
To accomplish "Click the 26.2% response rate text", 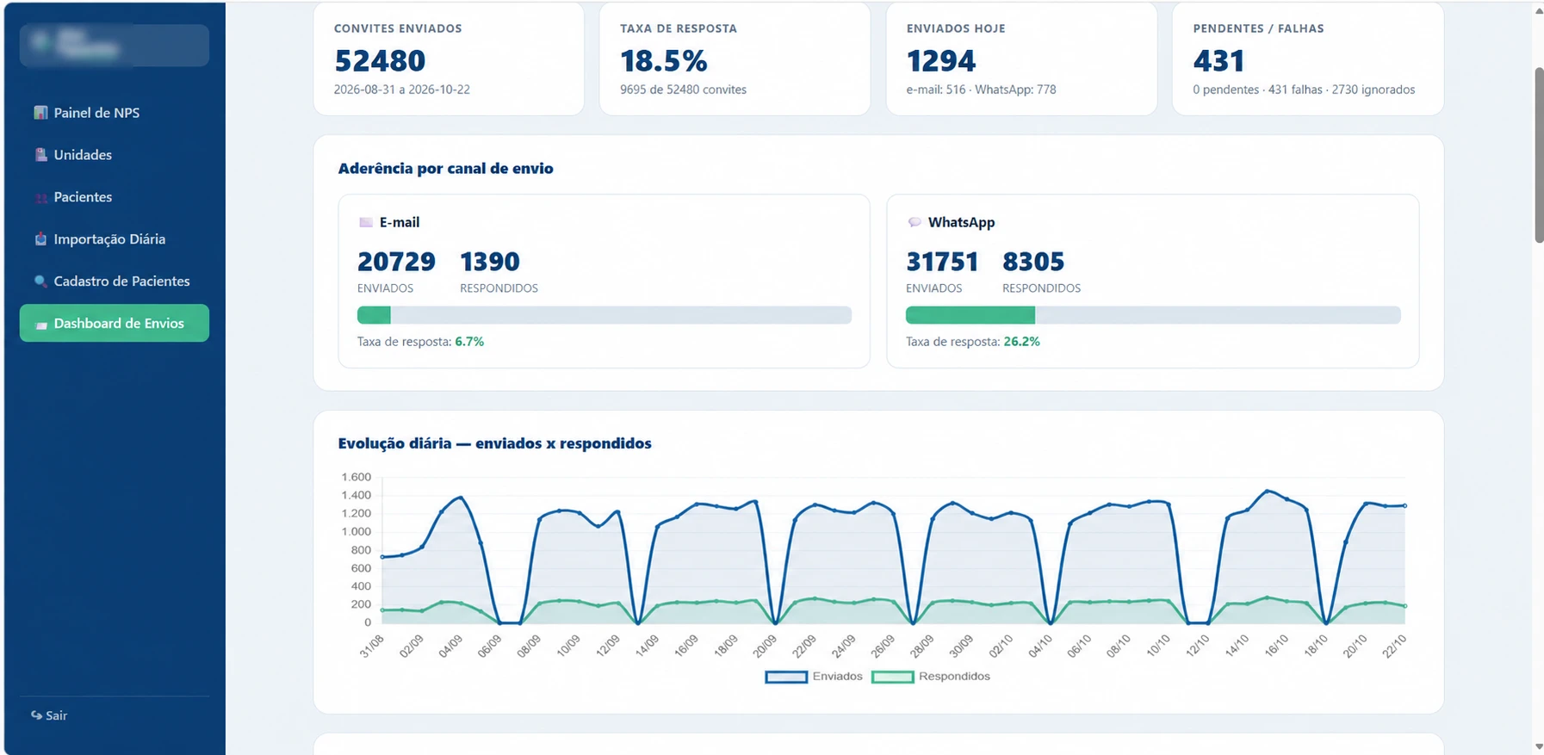I will pyautogui.click(x=1022, y=342).
